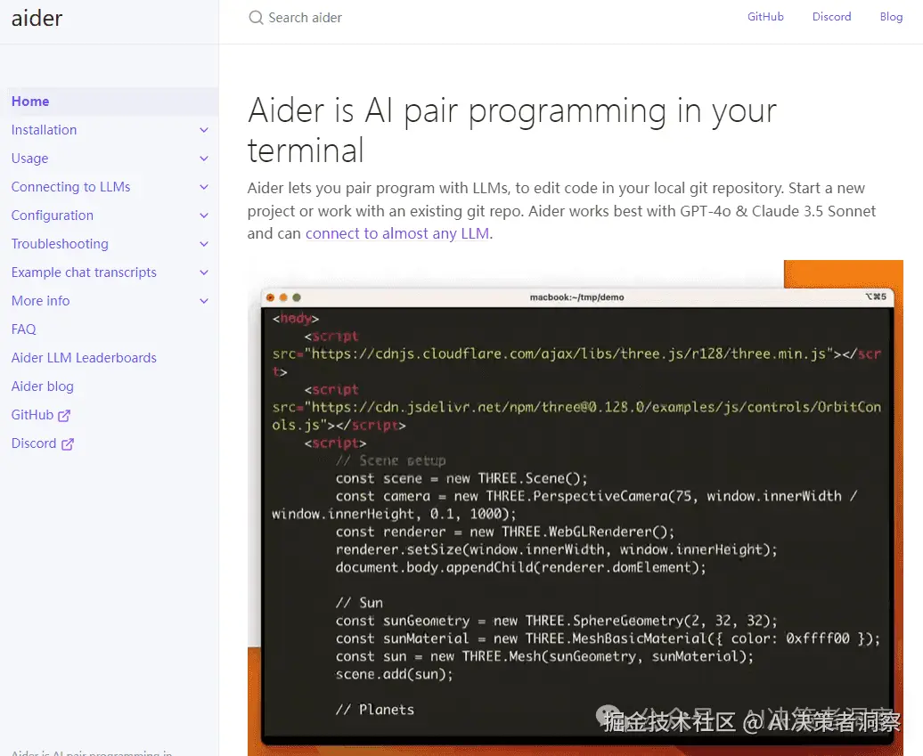
Task: Expand the Connecting to LLMs chevron
Action: click(x=204, y=187)
